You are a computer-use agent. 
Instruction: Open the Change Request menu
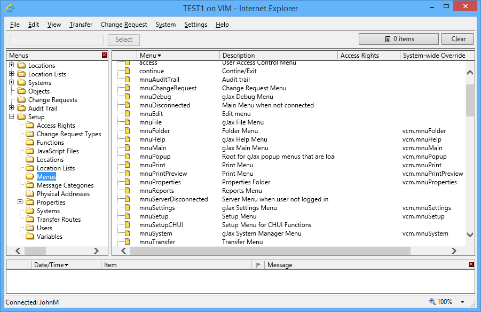pos(124,25)
